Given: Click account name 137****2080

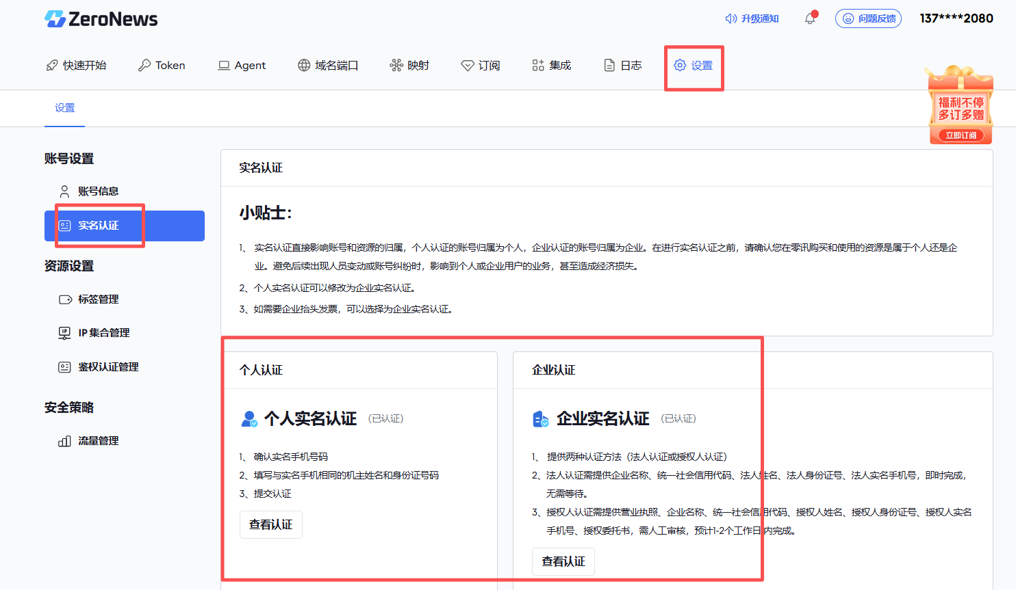Looking at the screenshot, I should (x=956, y=18).
